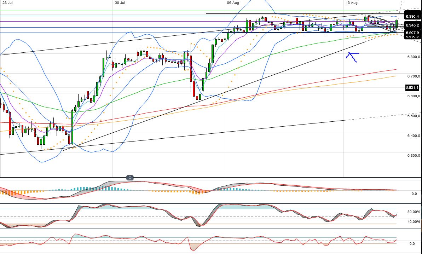Click the 06 Aug date label

[x=233, y=3]
